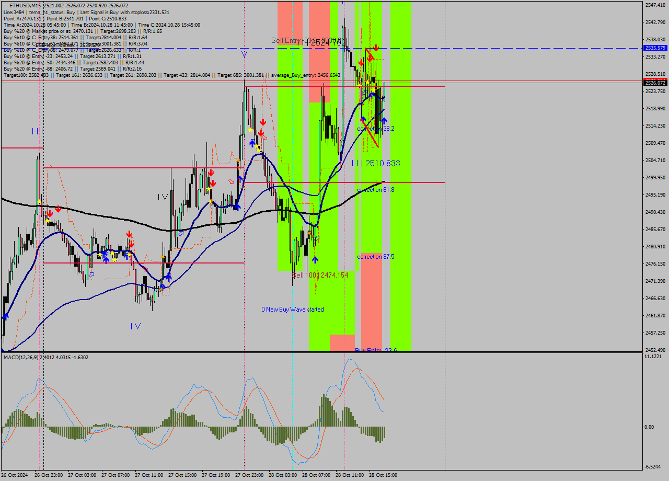Click the 2504.710 price axis label
669x481 pixels.
click(x=655, y=160)
